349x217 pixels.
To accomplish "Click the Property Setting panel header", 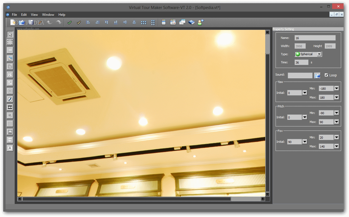I will 308,29.
